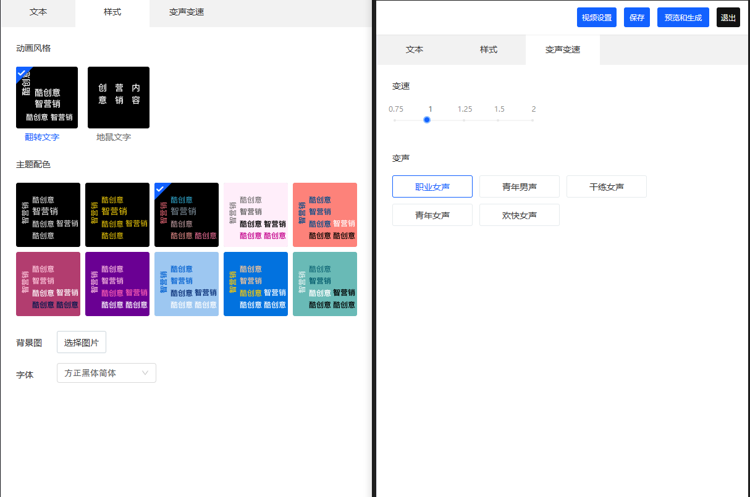This screenshot has height=497, width=750.
Task: Choose the bright blue theme swatch
Action: pos(256,284)
